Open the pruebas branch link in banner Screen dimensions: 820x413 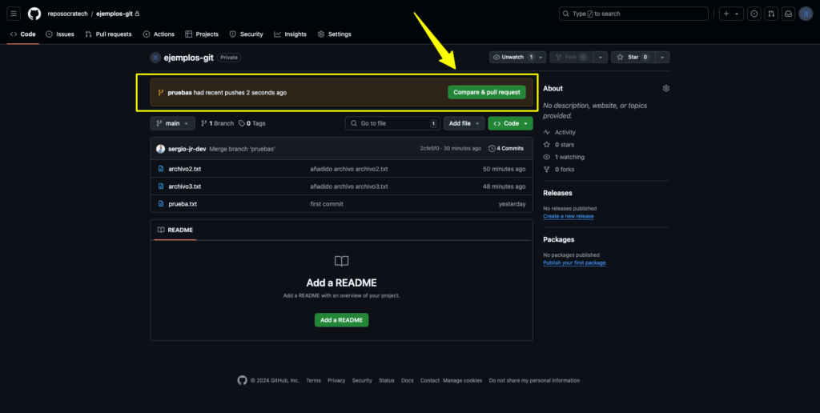tap(179, 93)
